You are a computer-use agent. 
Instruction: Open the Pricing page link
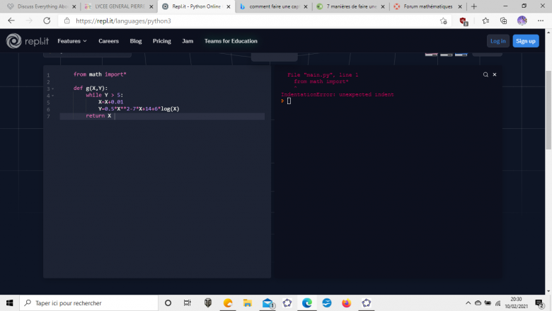(162, 41)
